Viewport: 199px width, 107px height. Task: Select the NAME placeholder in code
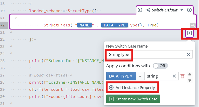[84, 25]
